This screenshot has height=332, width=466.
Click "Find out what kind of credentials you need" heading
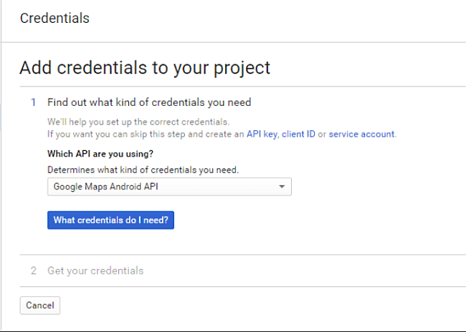point(149,102)
